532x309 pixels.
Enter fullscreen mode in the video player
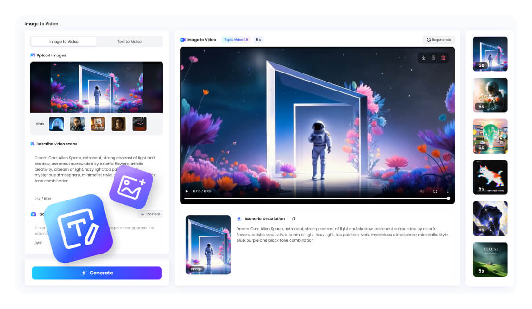(435, 191)
